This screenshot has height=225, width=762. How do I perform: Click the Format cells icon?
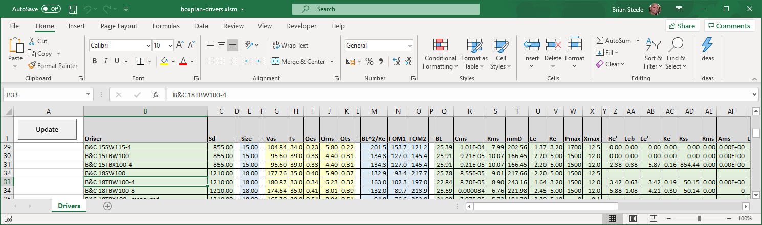(575, 44)
